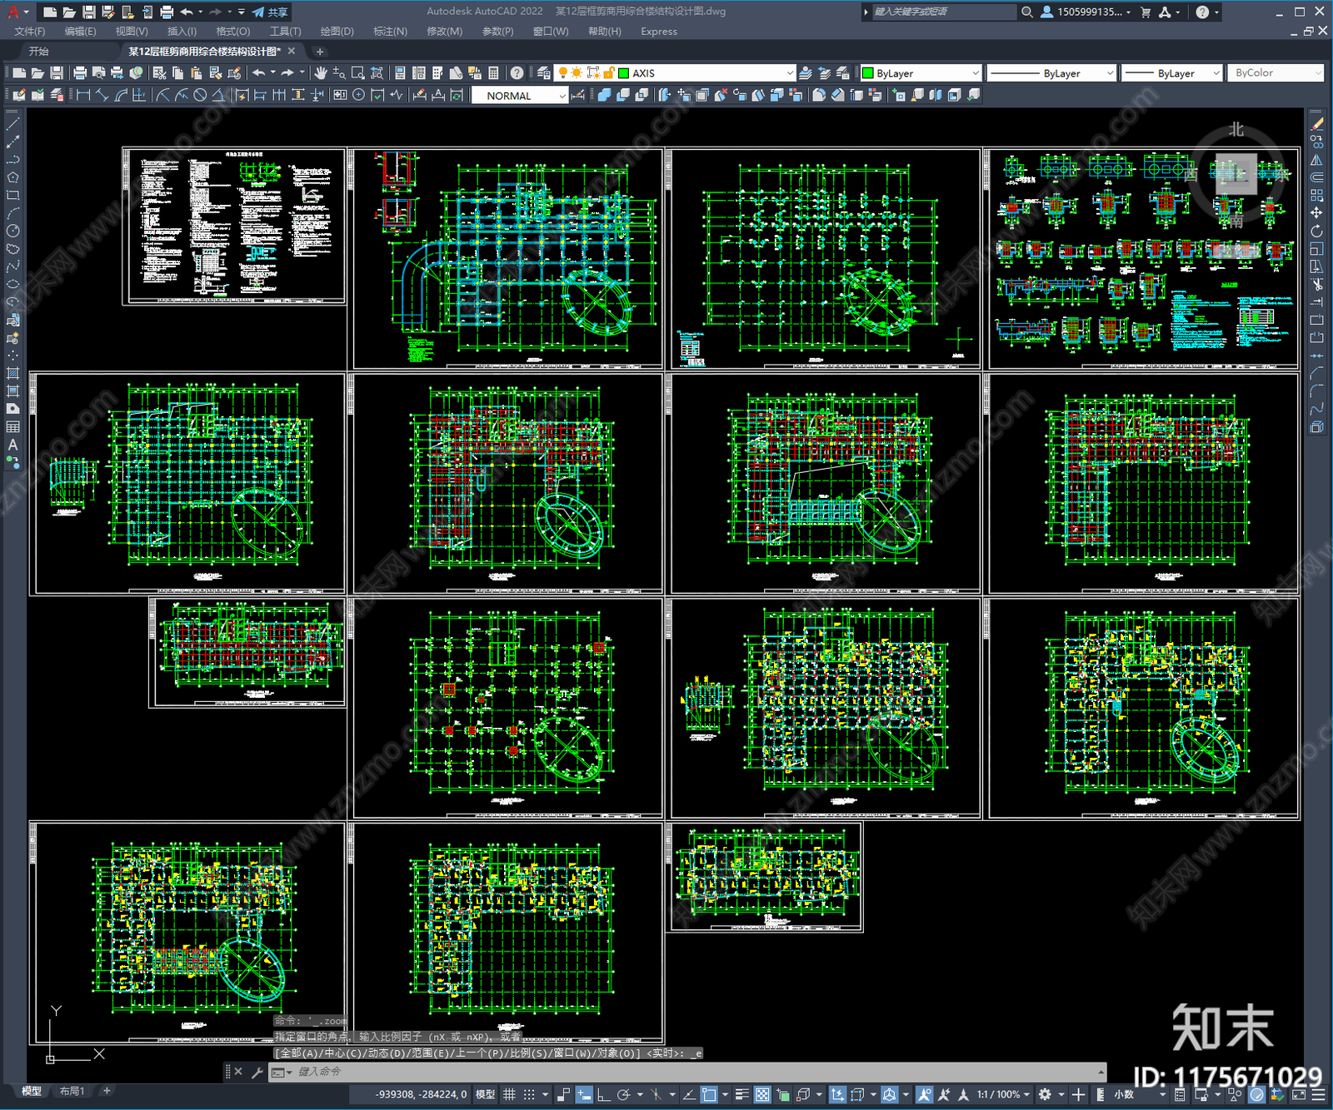Click the Save icon in Quick Access toolbar
The height and width of the screenshot is (1110, 1333).
(x=89, y=12)
